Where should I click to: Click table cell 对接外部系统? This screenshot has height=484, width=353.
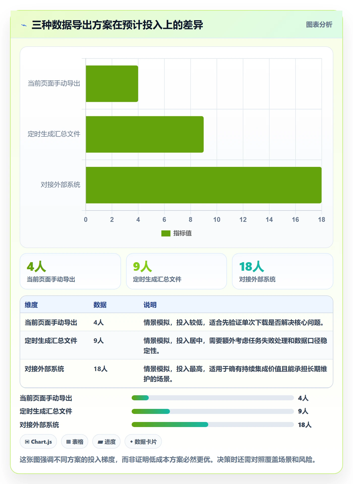click(x=44, y=369)
